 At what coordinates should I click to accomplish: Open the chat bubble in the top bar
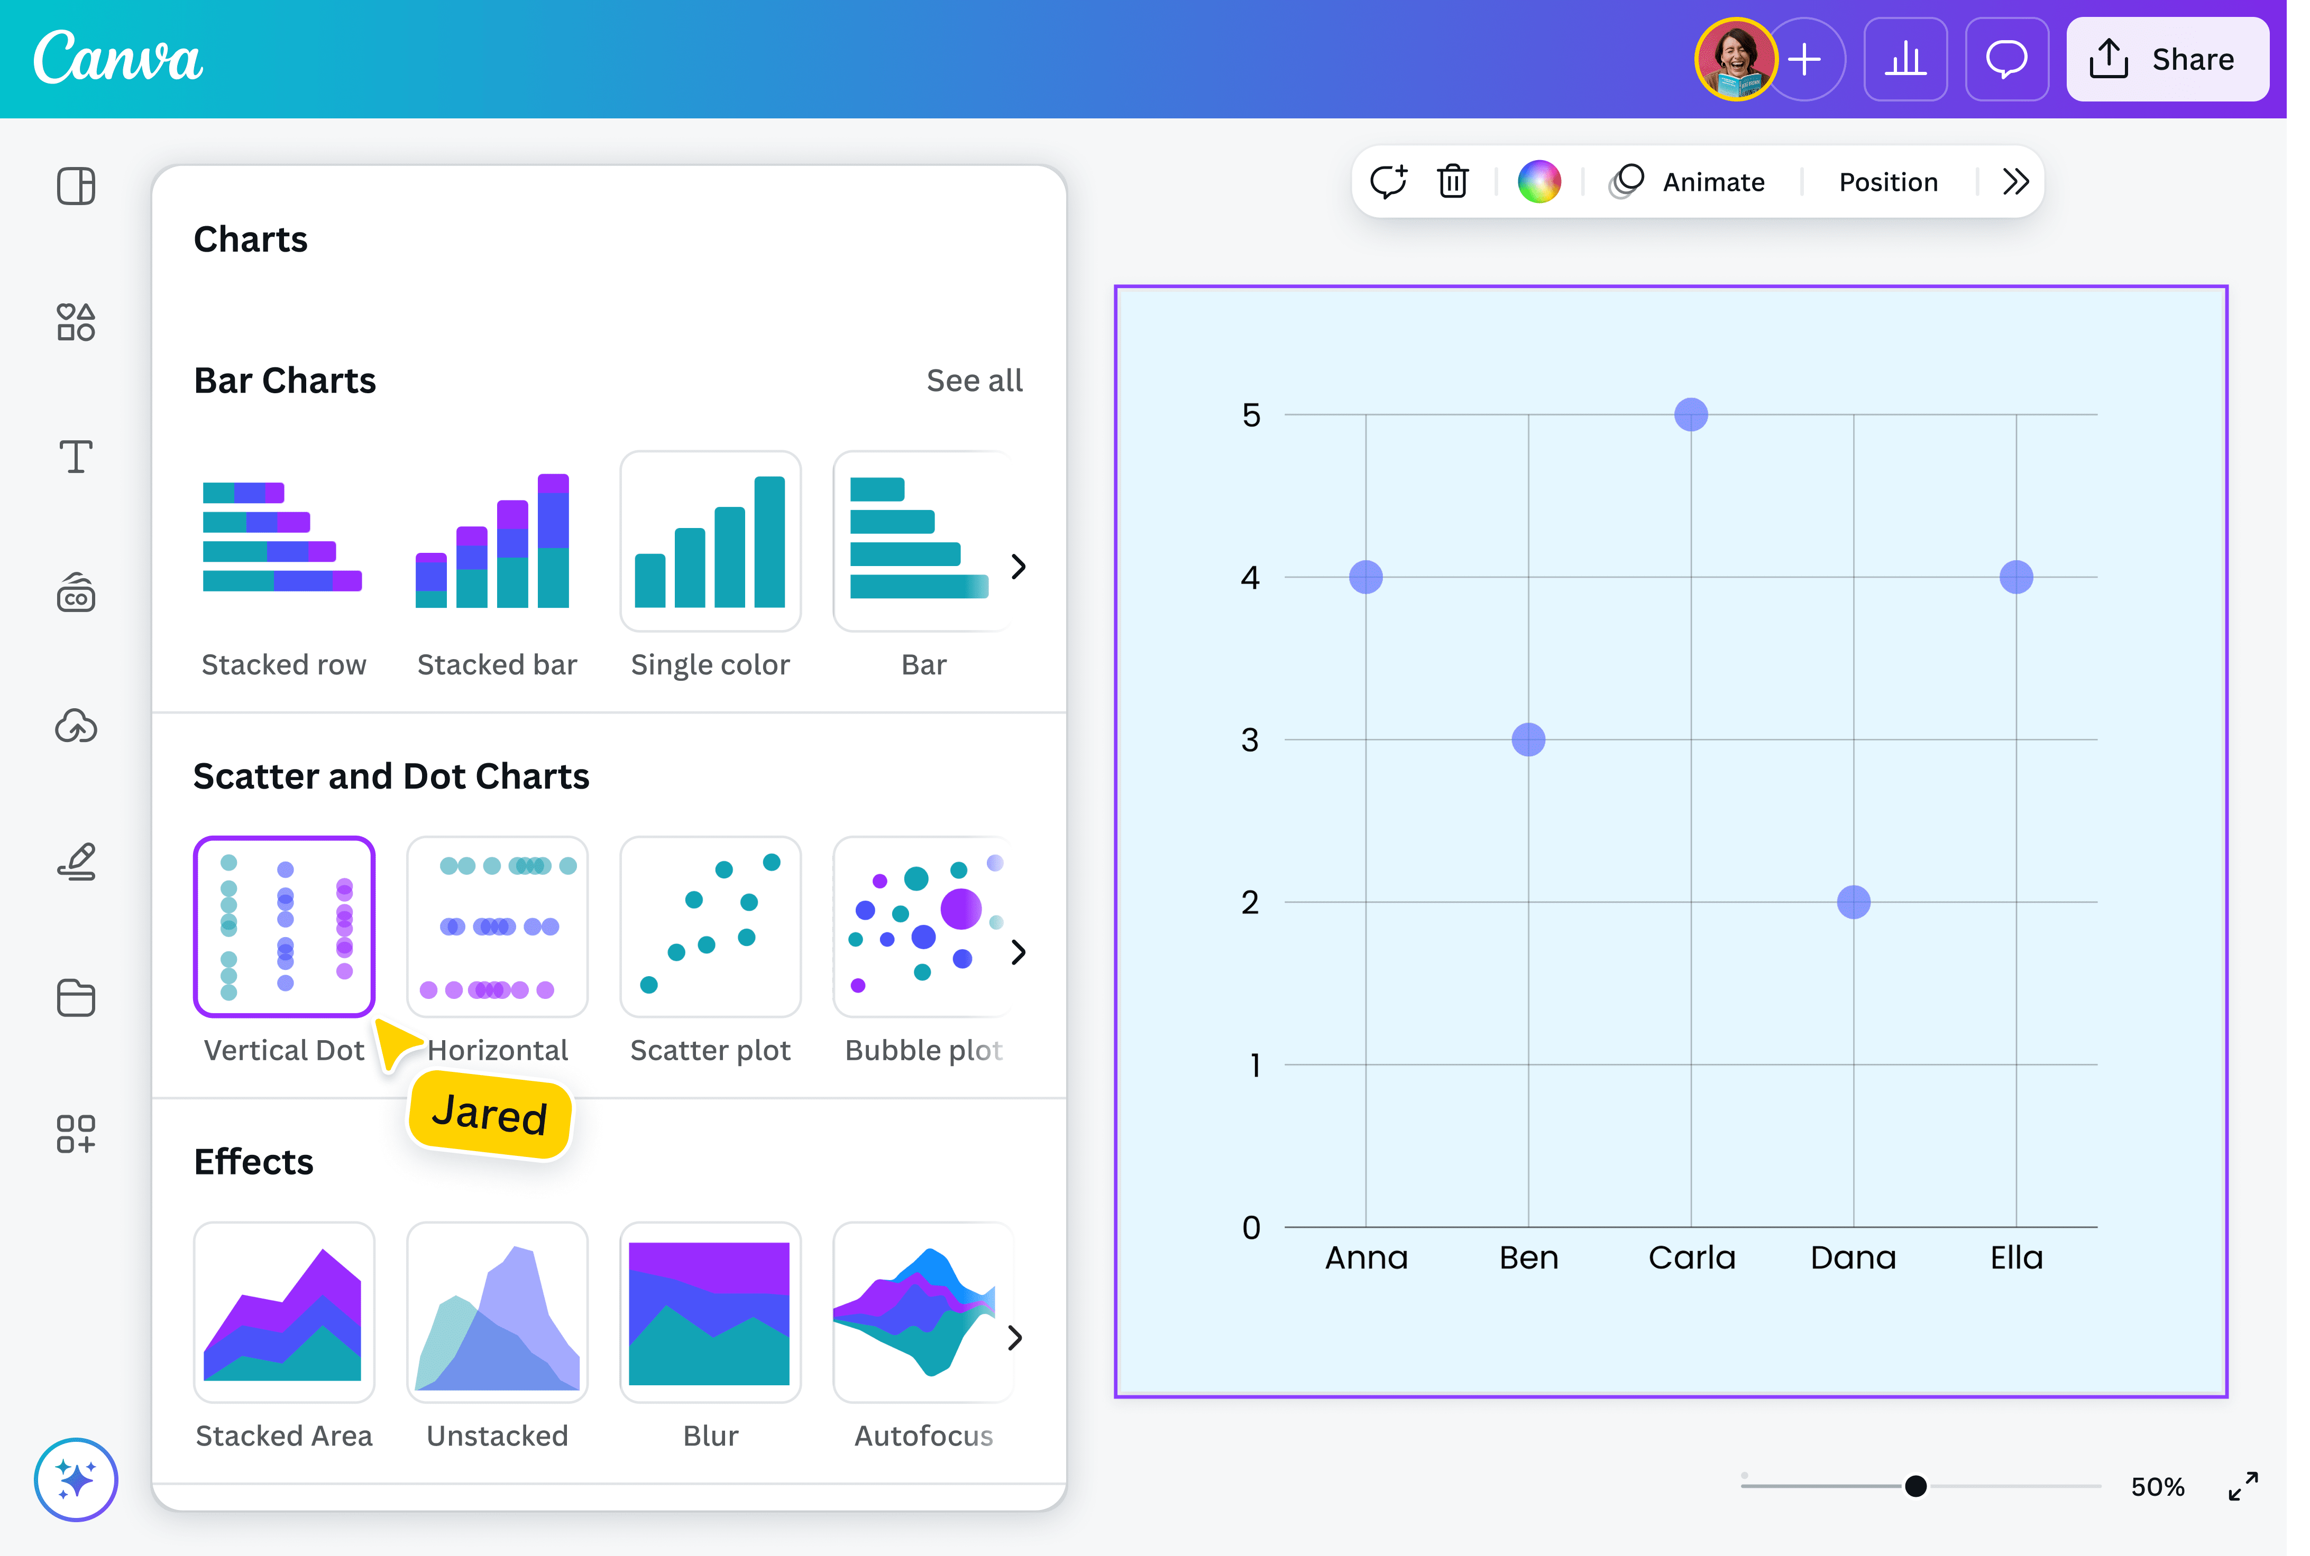(2007, 60)
